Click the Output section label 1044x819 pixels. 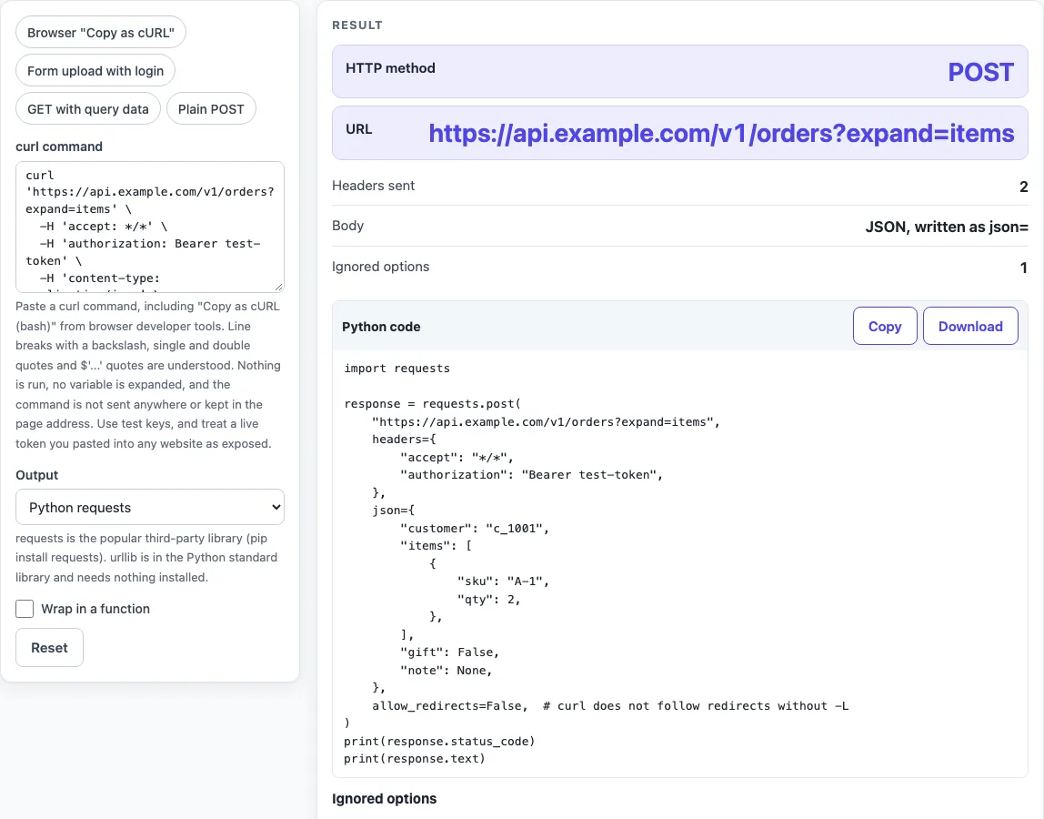(37, 475)
